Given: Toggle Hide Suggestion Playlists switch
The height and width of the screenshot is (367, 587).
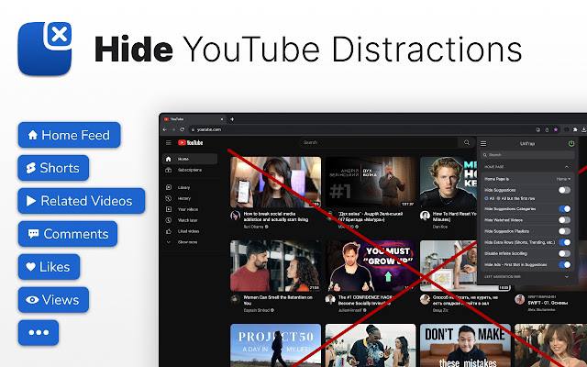Looking at the screenshot, I should pyautogui.click(x=565, y=231).
